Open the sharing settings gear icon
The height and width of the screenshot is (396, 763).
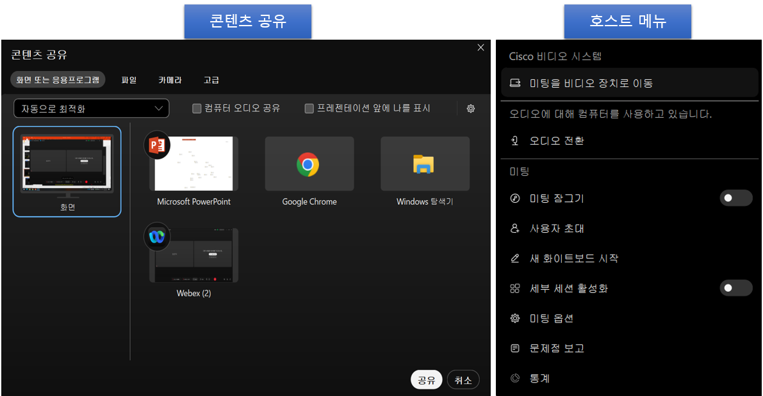pyautogui.click(x=471, y=108)
